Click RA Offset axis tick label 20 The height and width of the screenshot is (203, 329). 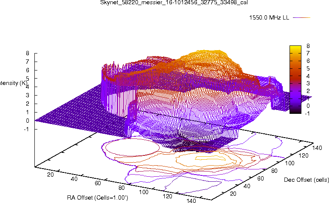(51, 175)
